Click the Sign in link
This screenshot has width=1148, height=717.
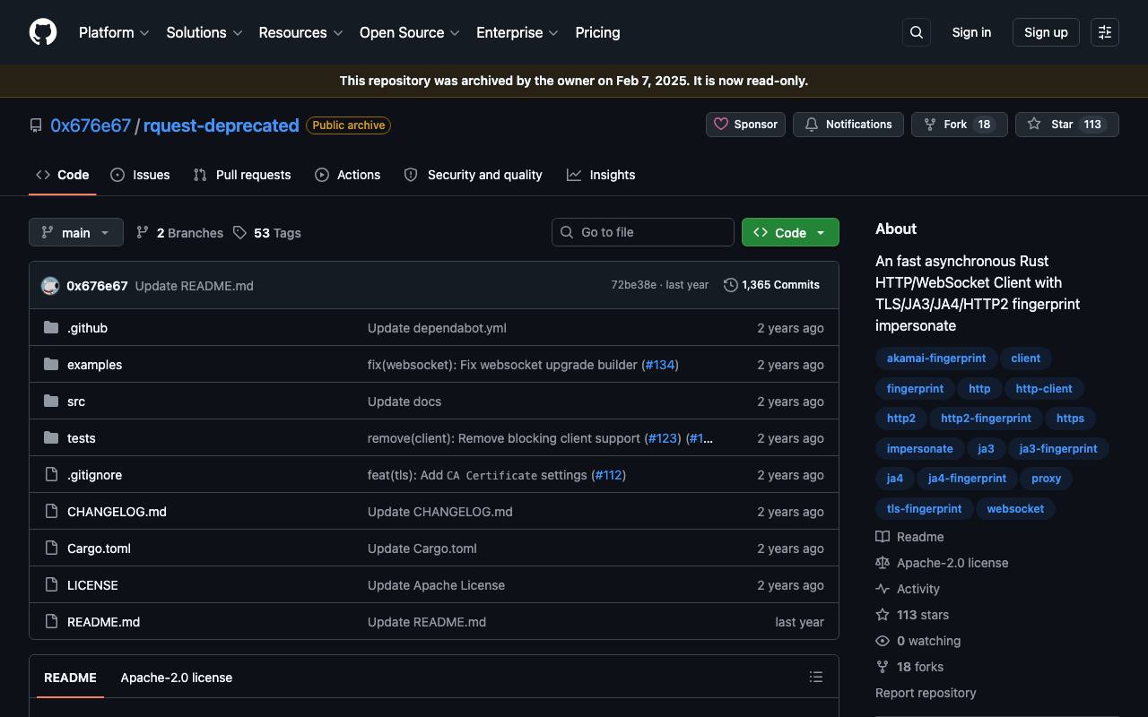(x=971, y=32)
